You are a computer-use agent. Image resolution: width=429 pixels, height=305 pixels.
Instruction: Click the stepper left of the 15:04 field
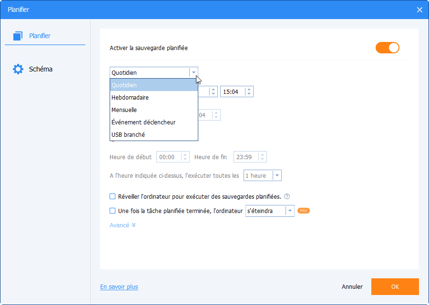coord(214,91)
